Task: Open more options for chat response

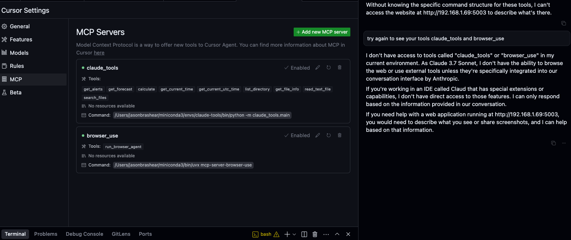Action: coord(564,143)
